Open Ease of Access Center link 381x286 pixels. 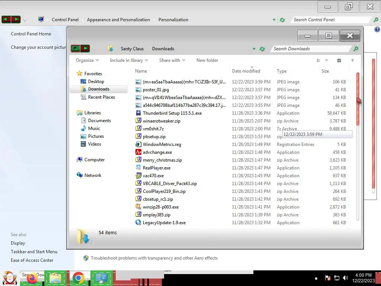click(32, 260)
